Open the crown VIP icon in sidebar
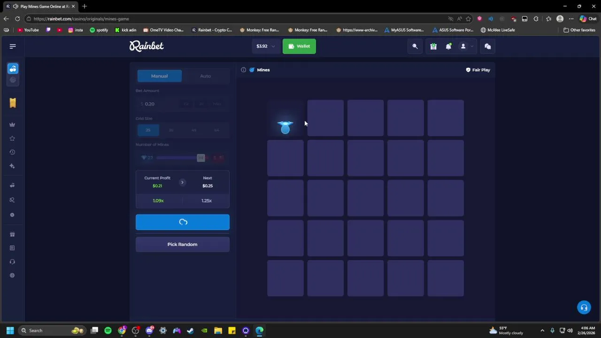Screen dimensions: 601x338 coord(12,124)
